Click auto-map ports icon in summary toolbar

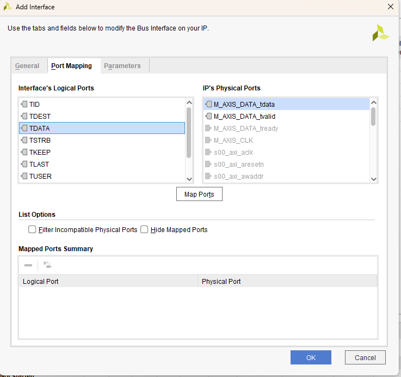tap(47, 265)
